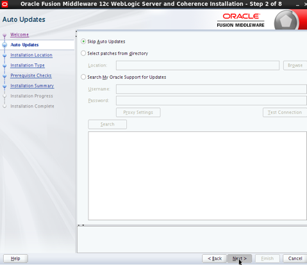Minimize the installer window
307x265 pixels.
tap(297, 4)
